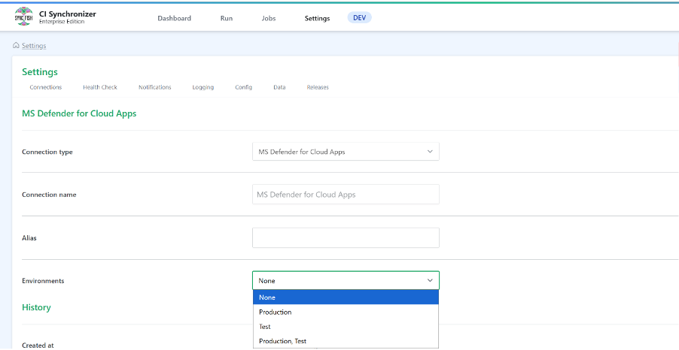Open the Jobs menu item

click(269, 18)
